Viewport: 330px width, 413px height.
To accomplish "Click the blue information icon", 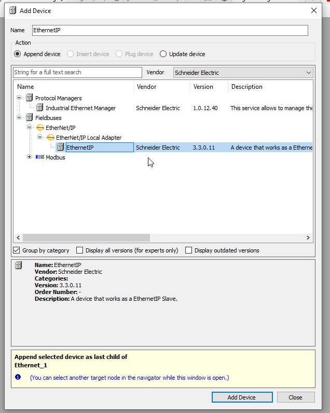I will tap(18, 377).
